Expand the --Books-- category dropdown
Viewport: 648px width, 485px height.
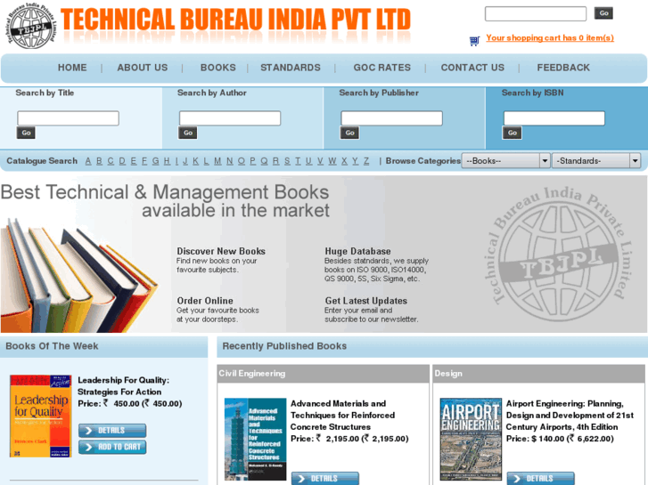point(506,161)
